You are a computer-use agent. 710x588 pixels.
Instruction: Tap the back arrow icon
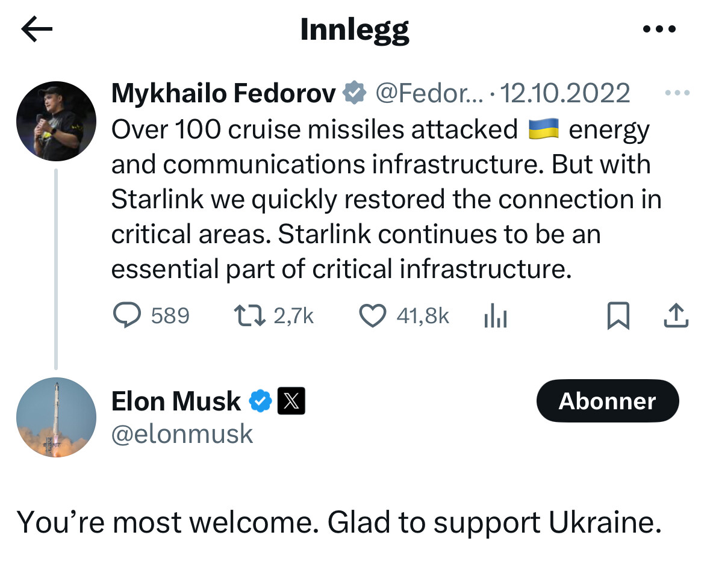pos(37,29)
